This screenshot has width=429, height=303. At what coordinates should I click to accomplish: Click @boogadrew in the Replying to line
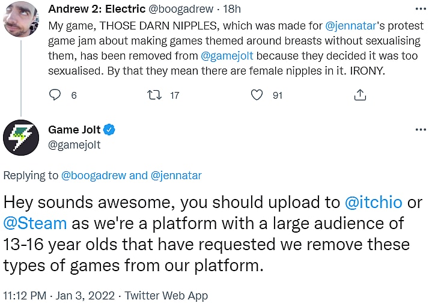click(94, 176)
